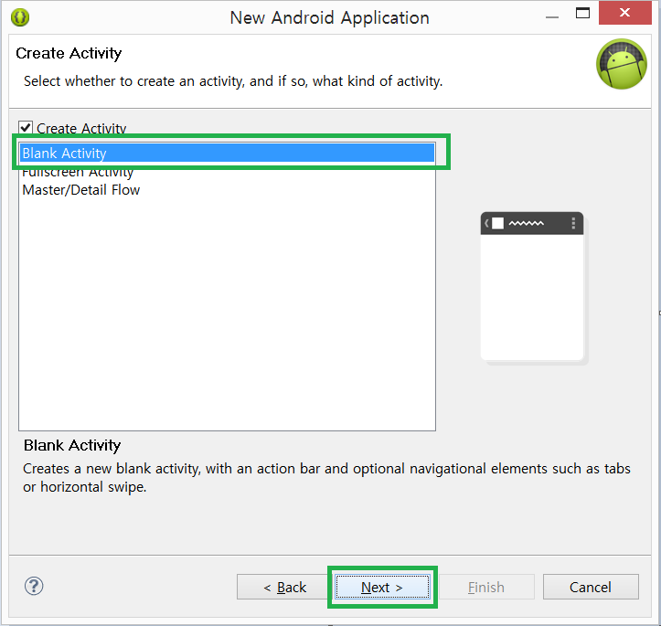Cancel the New Android Application wizard
This screenshot has height=626, width=661.
pos(591,587)
